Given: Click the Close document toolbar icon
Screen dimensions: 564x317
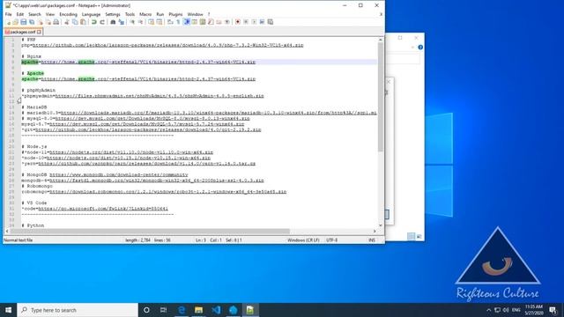Looking at the screenshot, I should pyautogui.click(x=41, y=22).
